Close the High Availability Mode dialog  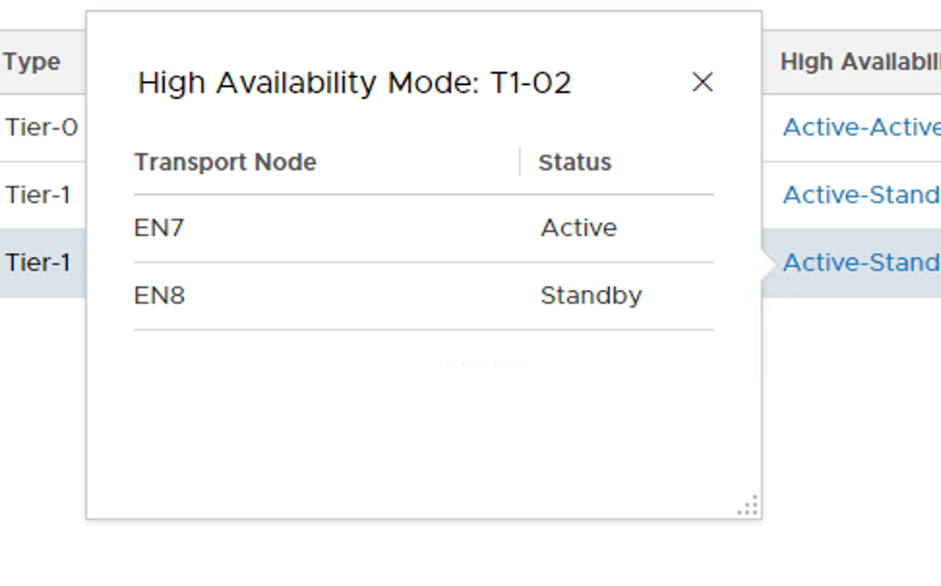coord(703,82)
